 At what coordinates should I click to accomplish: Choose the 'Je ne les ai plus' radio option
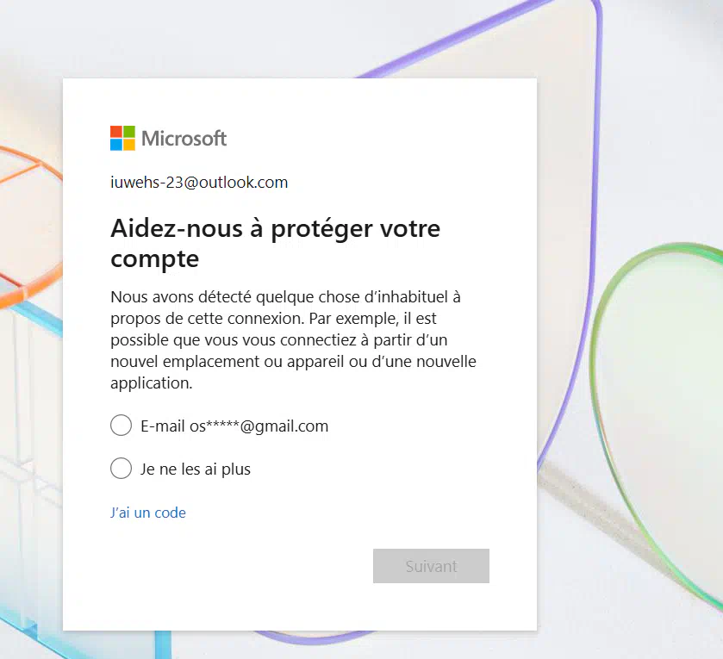click(122, 469)
